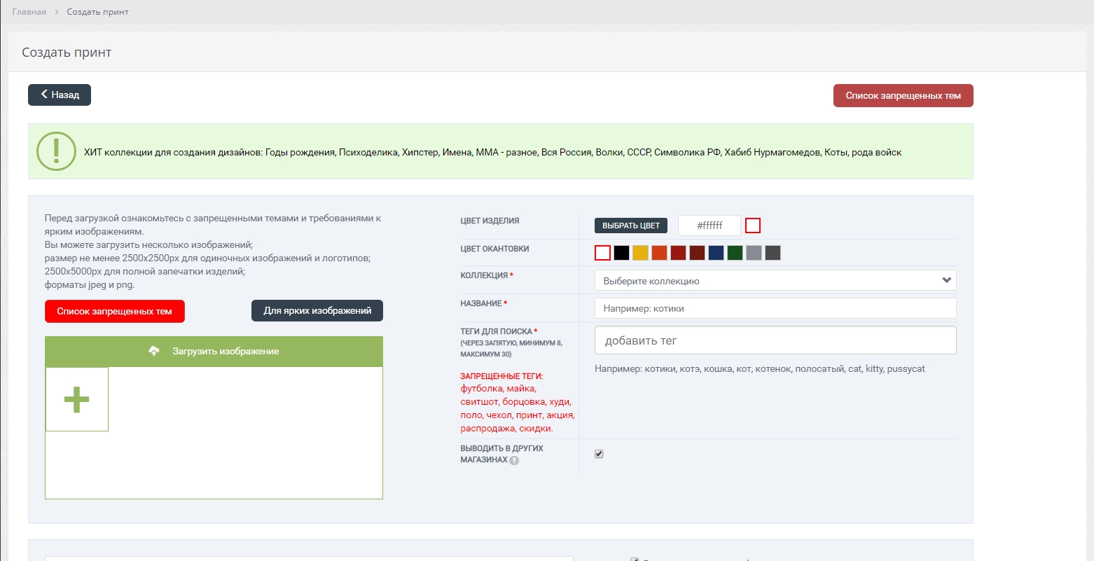Uncheck the show in other stores checkbox
This screenshot has width=1094, height=561.
tap(599, 454)
